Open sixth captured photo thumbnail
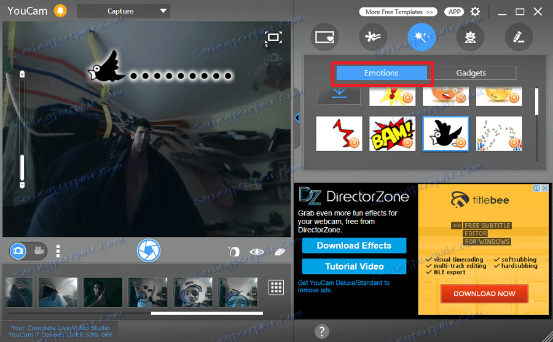The width and height of the screenshot is (553, 342). click(x=238, y=292)
